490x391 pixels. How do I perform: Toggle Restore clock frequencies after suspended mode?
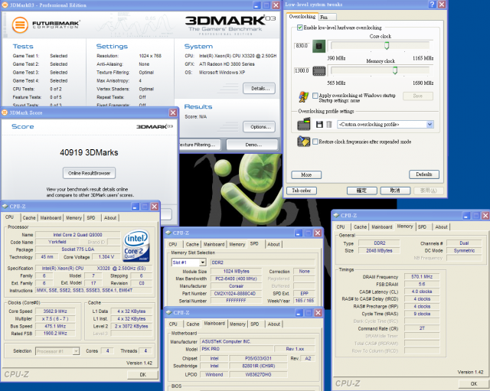click(315, 142)
